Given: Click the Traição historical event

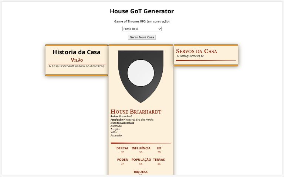Looking at the screenshot, I should pyautogui.click(x=115, y=129).
